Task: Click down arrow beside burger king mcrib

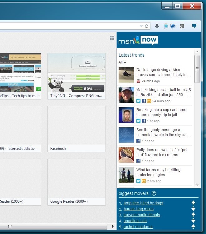Action: tap(193, 209)
